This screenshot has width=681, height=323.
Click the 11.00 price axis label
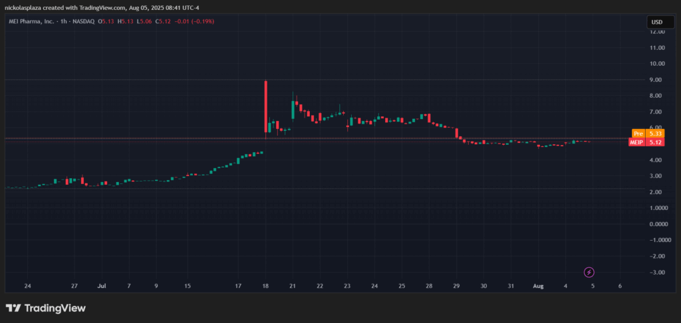[x=657, y=48]
